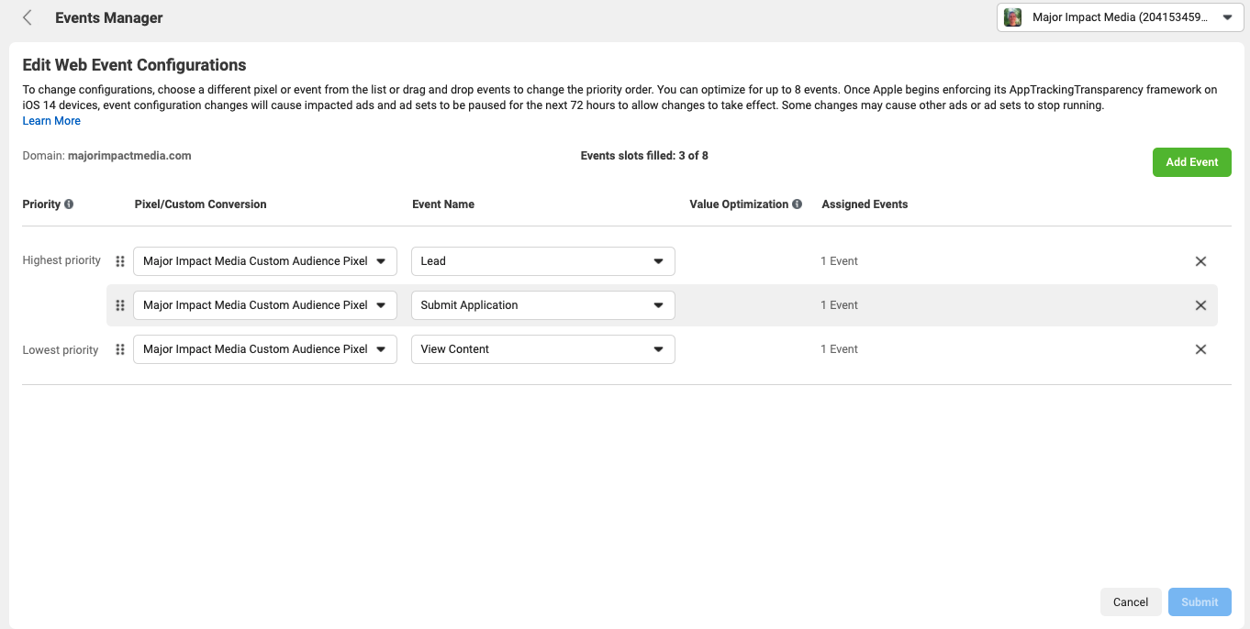
Task: Click the Events Manager title
Action: pos(109,17)
